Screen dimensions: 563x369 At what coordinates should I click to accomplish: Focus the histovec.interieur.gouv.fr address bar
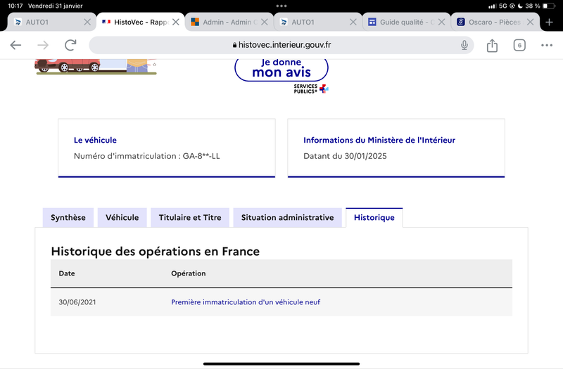tap(281, 45)
